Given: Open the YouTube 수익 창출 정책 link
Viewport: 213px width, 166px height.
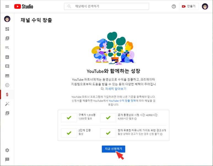Looking at the screenshot, I should click(x=122, y=101).
